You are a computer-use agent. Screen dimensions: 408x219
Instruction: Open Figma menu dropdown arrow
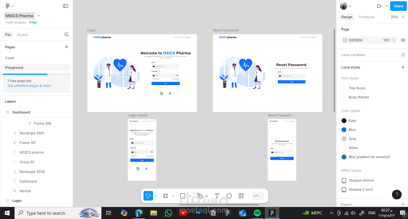(12, 6)
